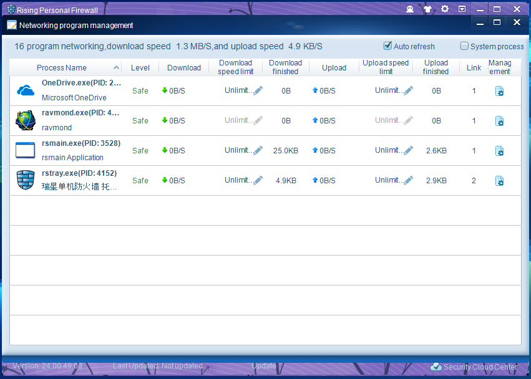The width and height of the screenshot is (531, 379).
Task: Click Networking program management notepad icon
Action: pyautogui.click(x=11, y=25)
